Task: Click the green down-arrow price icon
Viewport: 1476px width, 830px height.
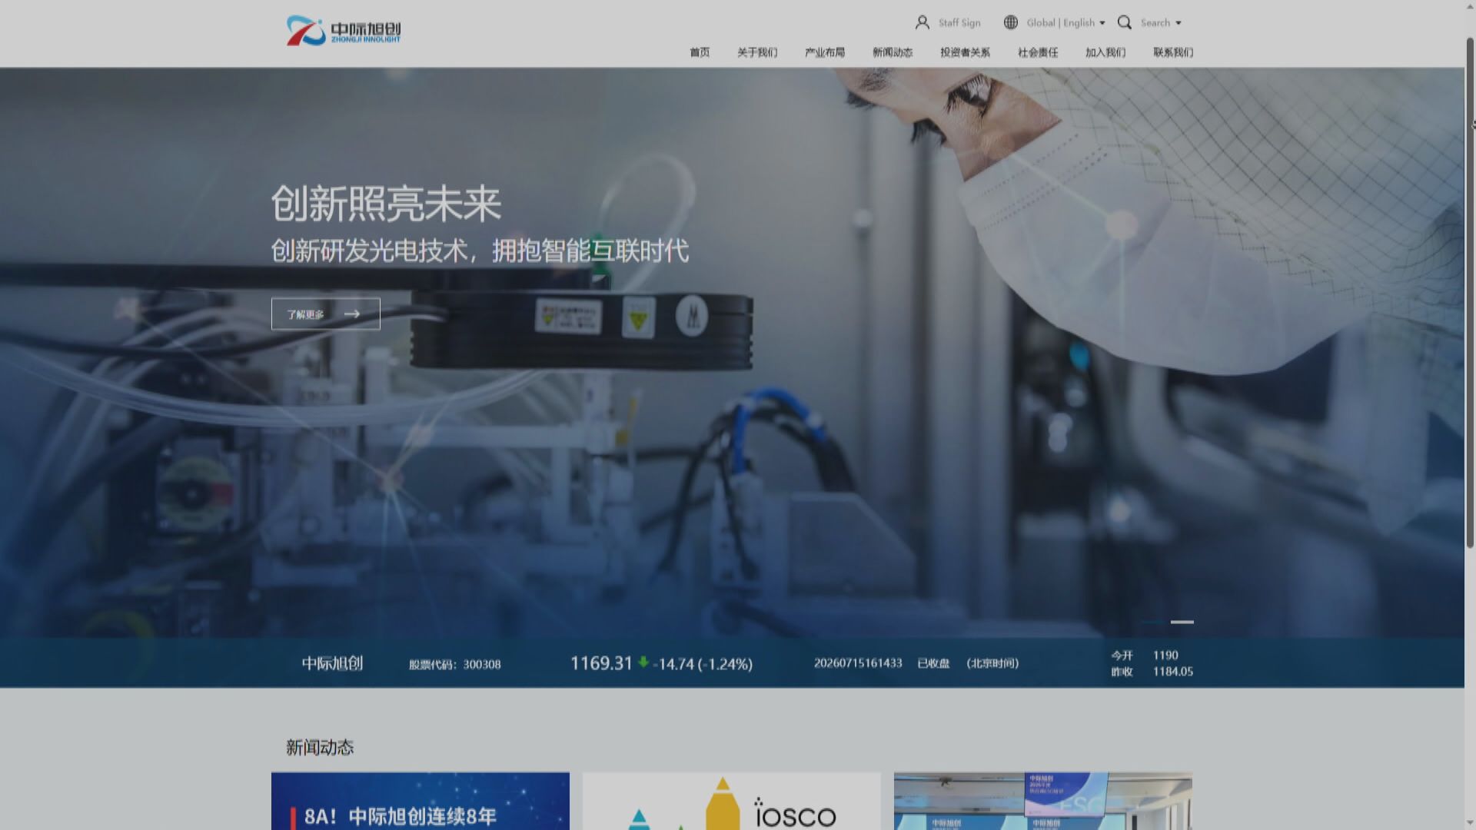Action: 643,662
